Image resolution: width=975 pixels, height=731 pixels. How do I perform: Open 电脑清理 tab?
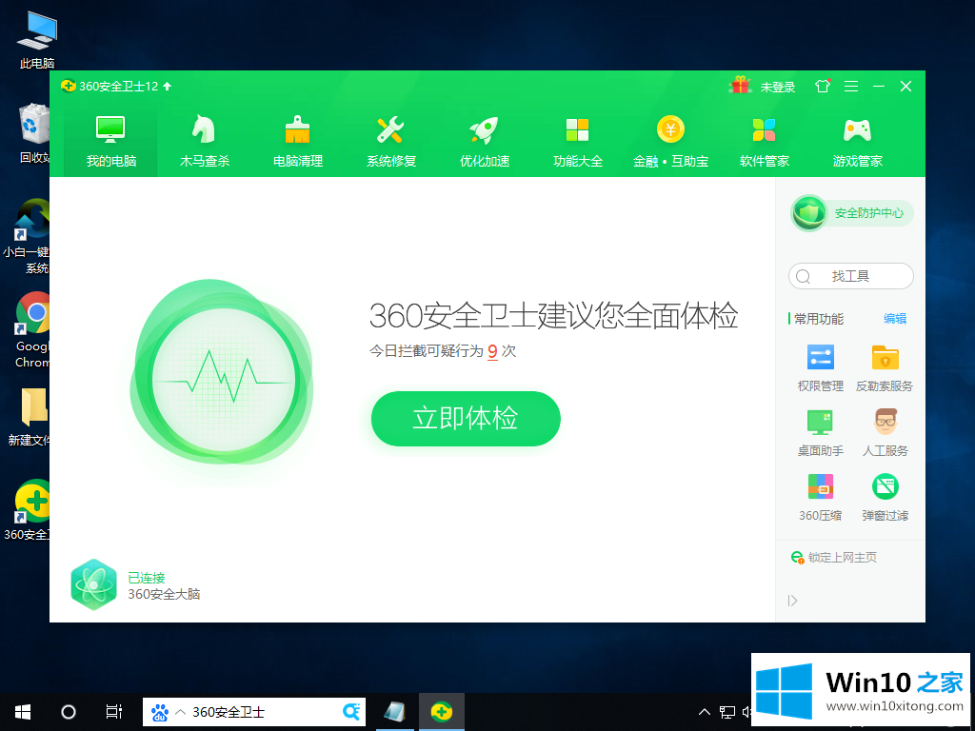(298, 142)
